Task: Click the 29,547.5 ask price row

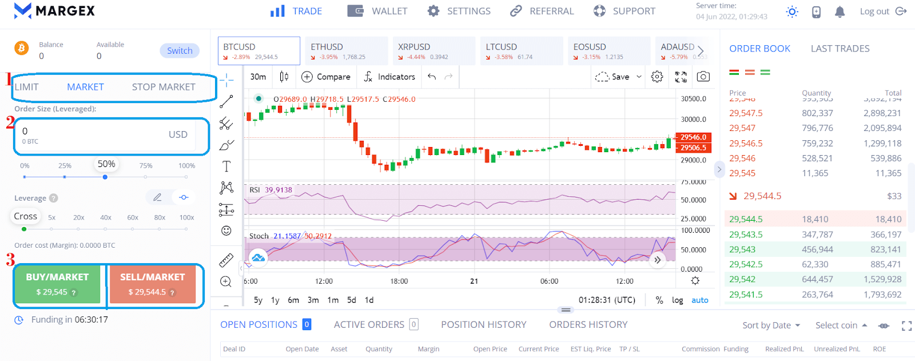Action: 815,113
